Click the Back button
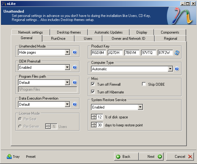Image resolution: width=197 pixels, height=164 pixels. 126,157
